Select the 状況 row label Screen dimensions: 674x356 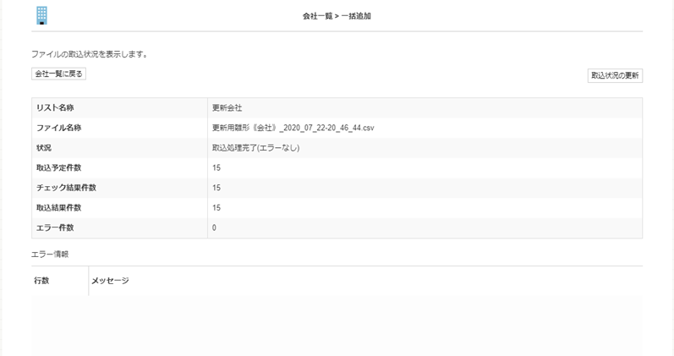click(x=44, y=148)
